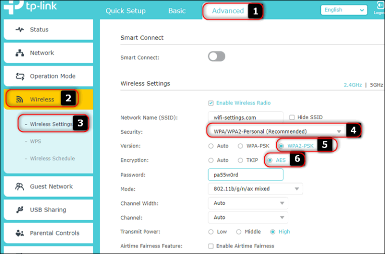Click the Parental Controls icon
The image size is (385, 254).
(20, 233)
